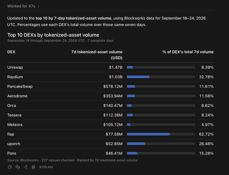Click the $1.03B volume value
This screenshot has width=229, height=175.
coord(116,77)
